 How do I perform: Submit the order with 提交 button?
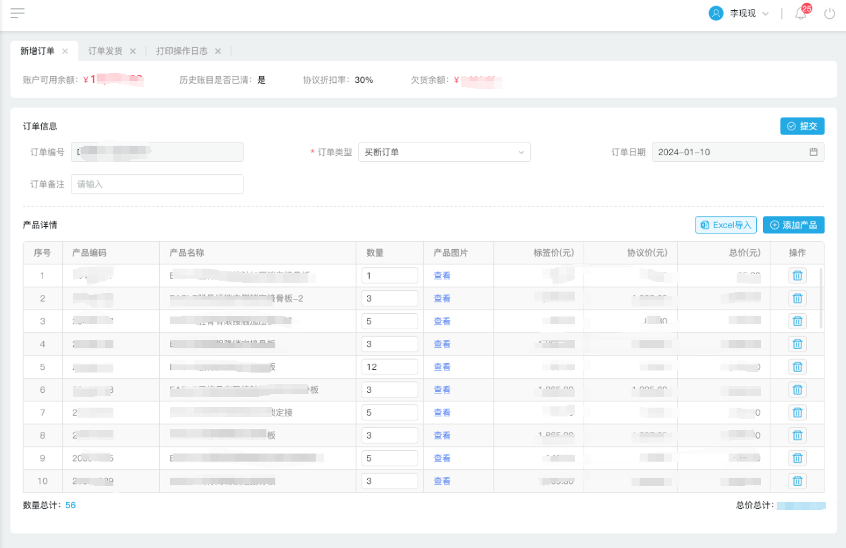802,126
